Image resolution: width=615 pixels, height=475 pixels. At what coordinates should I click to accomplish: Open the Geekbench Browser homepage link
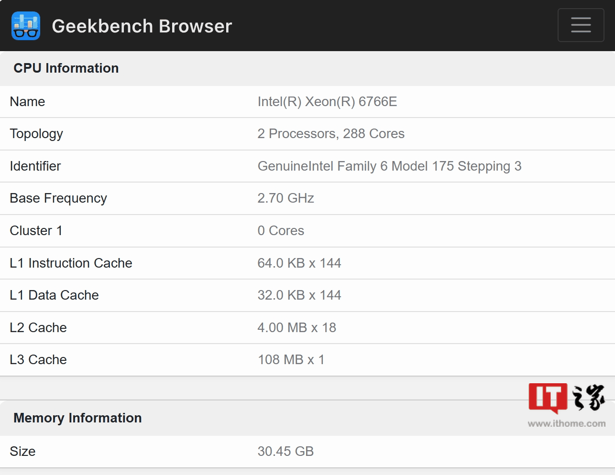coord(142,26)
